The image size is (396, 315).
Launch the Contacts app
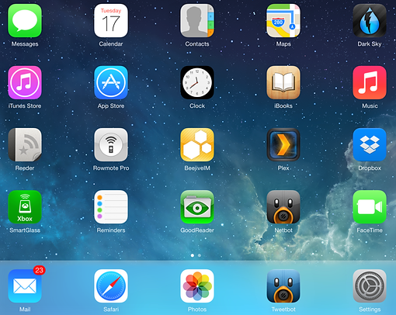tap(197, 21)
